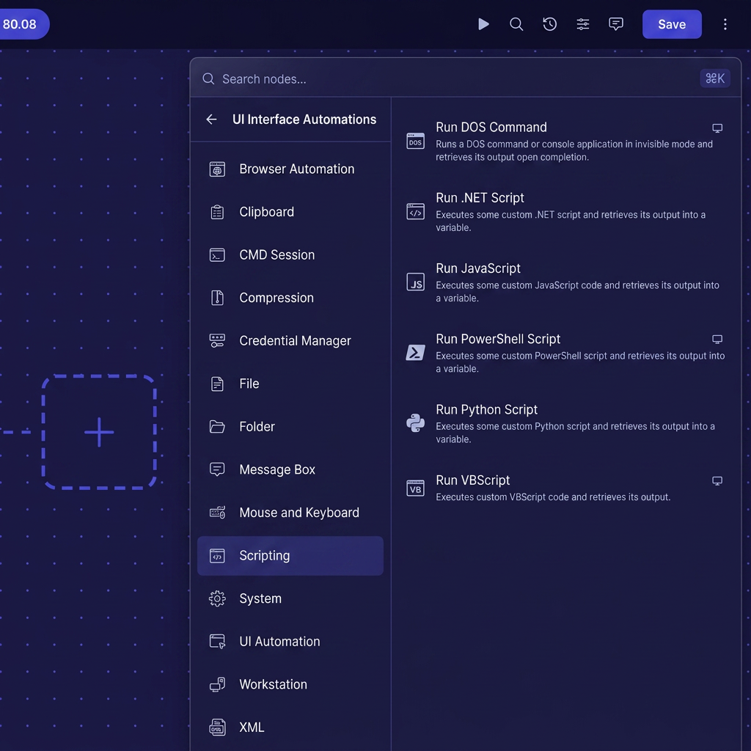Click Executes custom VBScript code description text
Image resolution: width=751 pixels, height=751 pixels.
pos(553,497)
